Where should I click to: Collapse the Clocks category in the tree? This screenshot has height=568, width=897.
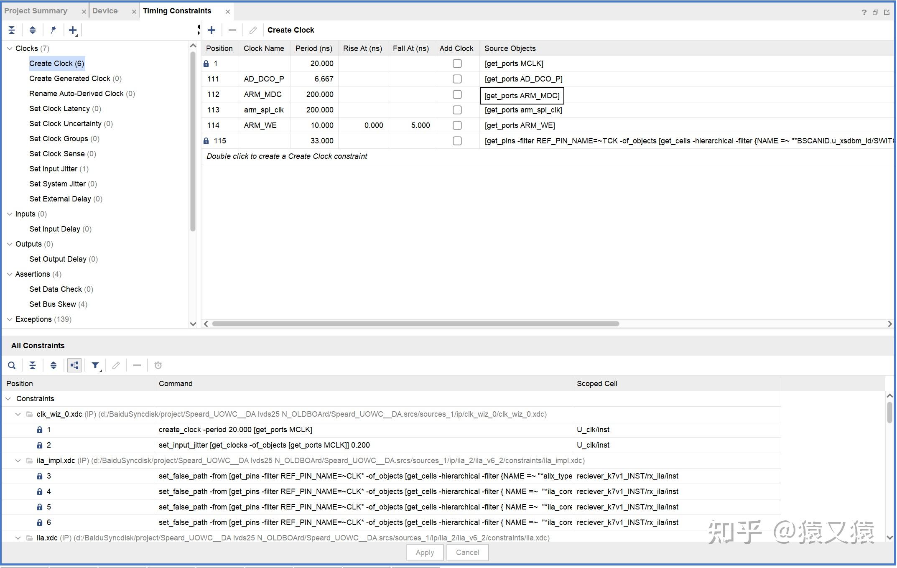click(10, 48)
